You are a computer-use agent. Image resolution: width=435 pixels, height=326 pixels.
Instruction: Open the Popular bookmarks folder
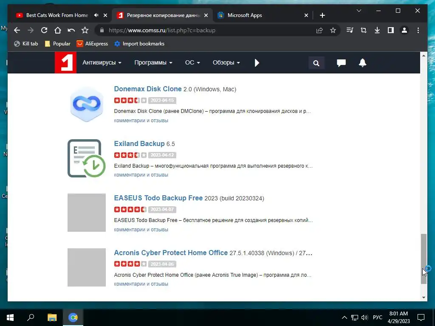coord(58,44)
